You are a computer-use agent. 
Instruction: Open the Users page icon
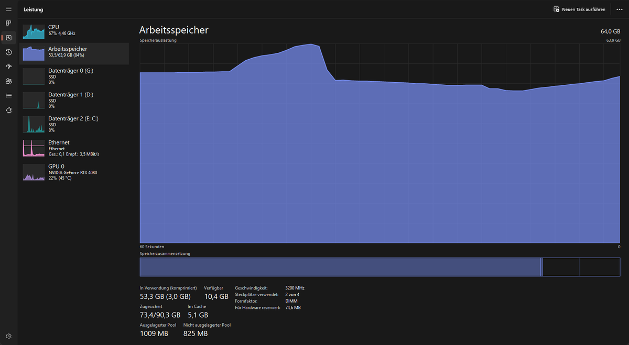point(8,81)
